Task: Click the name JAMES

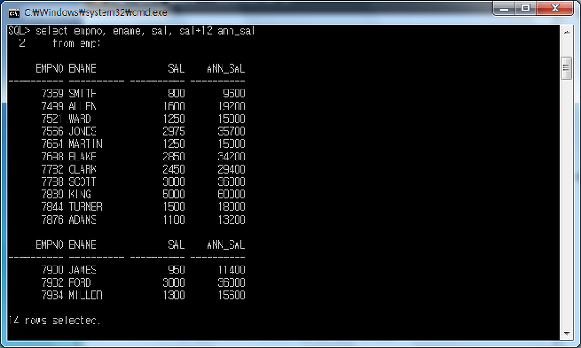Action: 82,270
